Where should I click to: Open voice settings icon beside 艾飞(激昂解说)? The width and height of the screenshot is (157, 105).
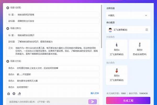[x=147, y=30]
